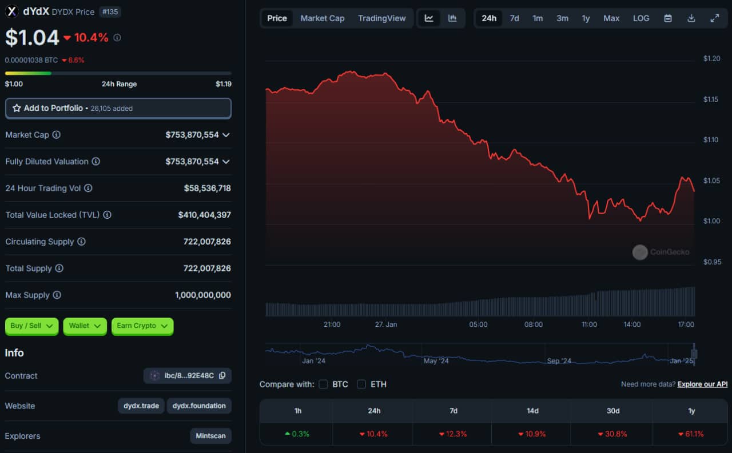Show Circulating Supply info icon
The height and width of the screenshot is (453, 732).
81,242
